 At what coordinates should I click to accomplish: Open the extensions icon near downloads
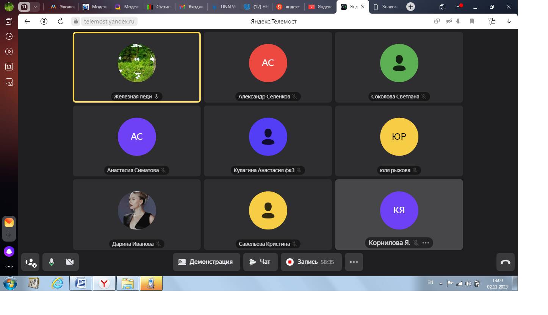tap(492, 21)
